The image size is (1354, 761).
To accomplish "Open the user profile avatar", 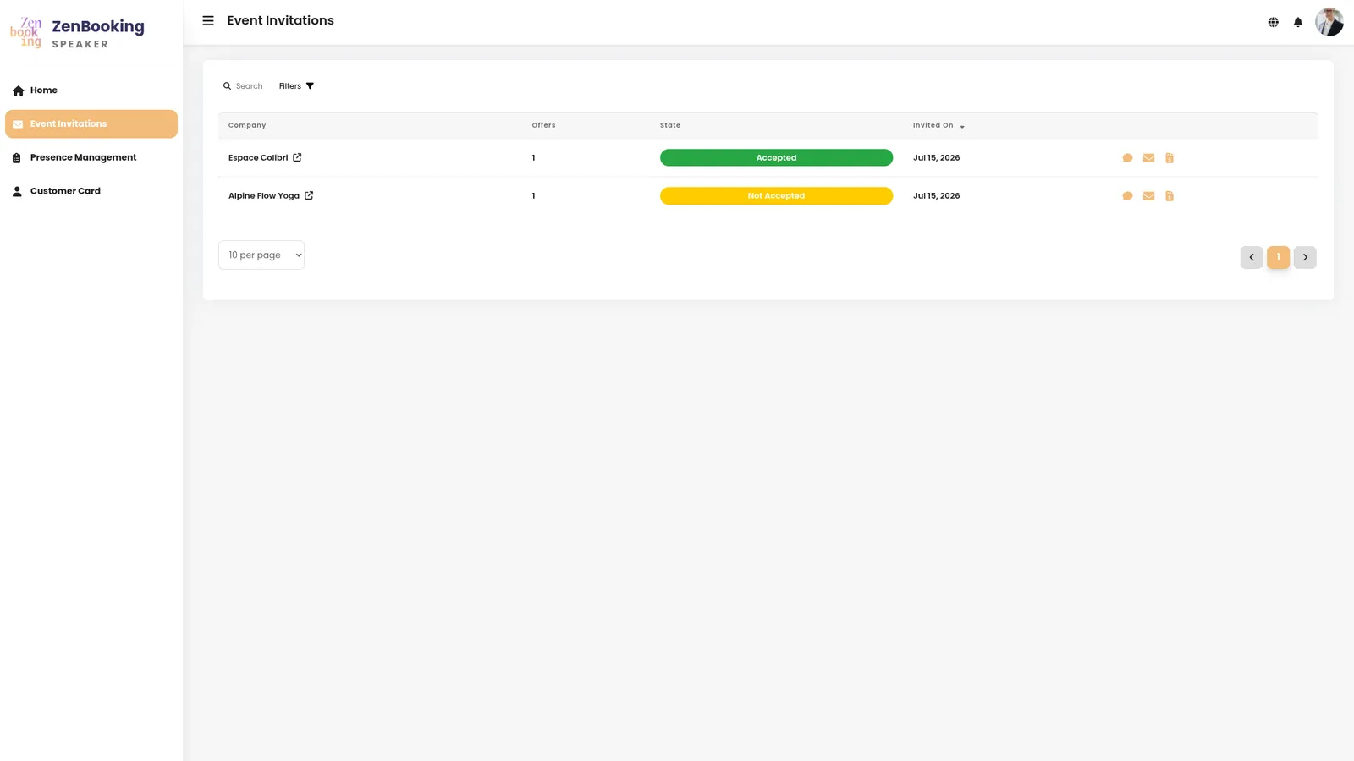I will point(1329,22).
